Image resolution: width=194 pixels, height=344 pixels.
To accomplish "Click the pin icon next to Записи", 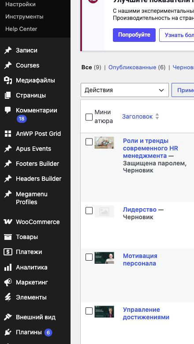I will coord(8,50).
